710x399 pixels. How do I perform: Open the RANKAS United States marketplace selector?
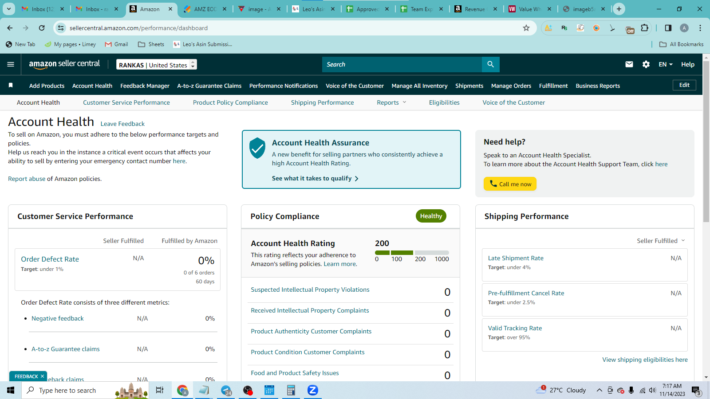[157, 65]
